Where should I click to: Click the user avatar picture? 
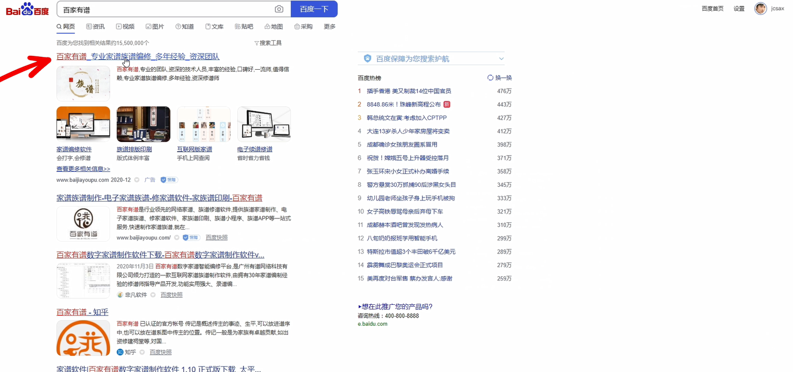760,9
